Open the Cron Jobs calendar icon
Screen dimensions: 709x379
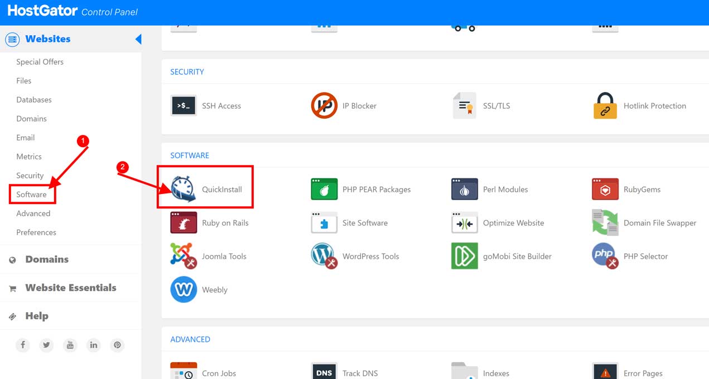[x=184, y=371]
